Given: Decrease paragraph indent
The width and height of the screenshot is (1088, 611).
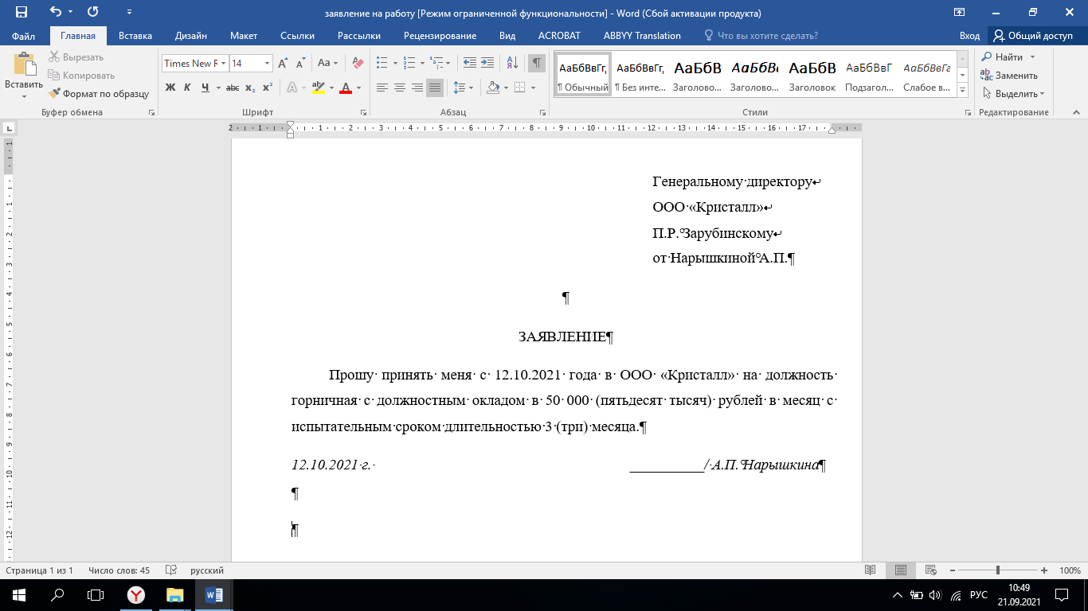Looking at the screenshot, I should pyautogui.click(x=469, y=63).
